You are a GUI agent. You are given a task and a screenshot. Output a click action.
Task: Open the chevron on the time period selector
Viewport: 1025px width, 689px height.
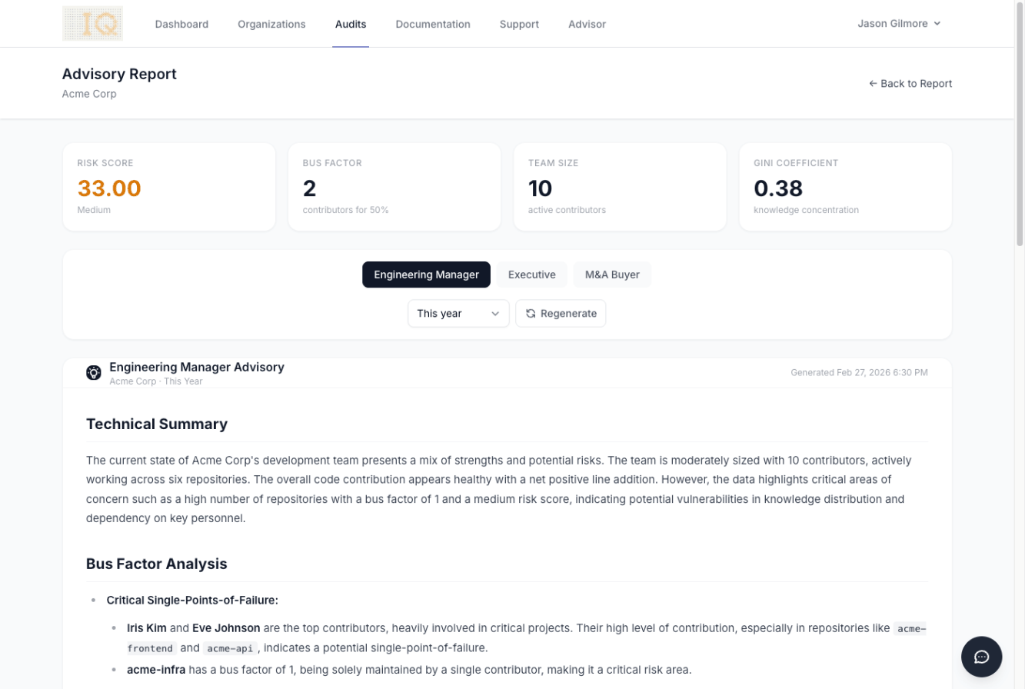click(x=497, y=313)
